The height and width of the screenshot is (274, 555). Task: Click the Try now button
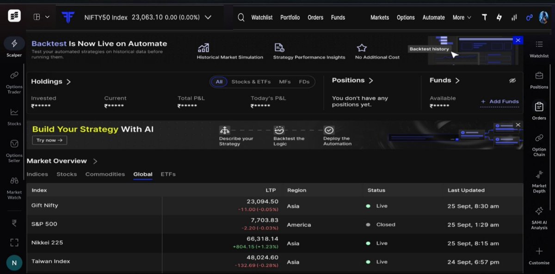[x=49, y=140]
